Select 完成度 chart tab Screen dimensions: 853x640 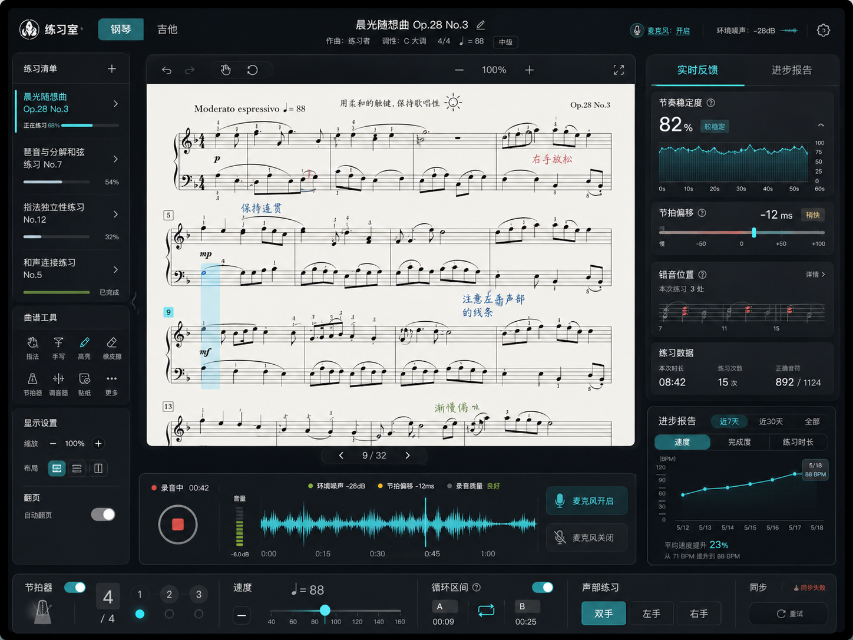739,442
